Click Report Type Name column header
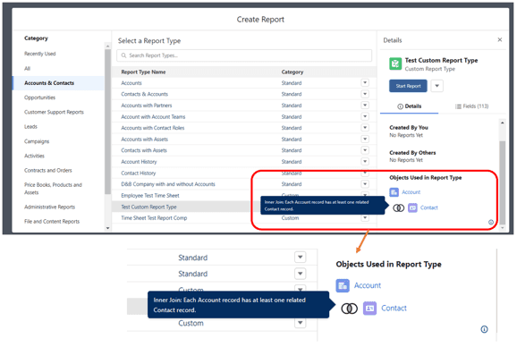 [x=143, y=72]
